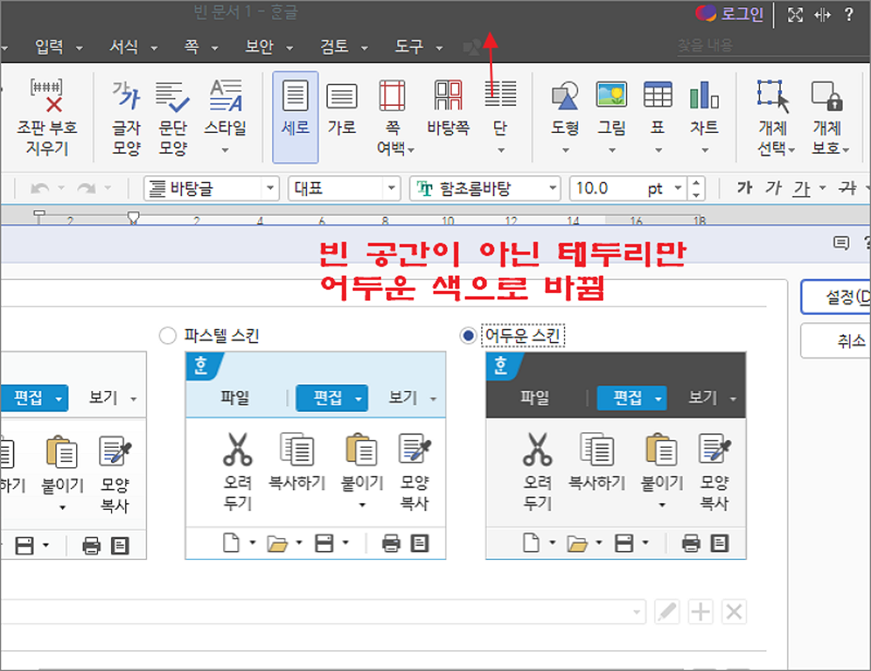
Task: Expand the underline style dropdown arrow
Action: pyautogui.click(x=822, y=188)
